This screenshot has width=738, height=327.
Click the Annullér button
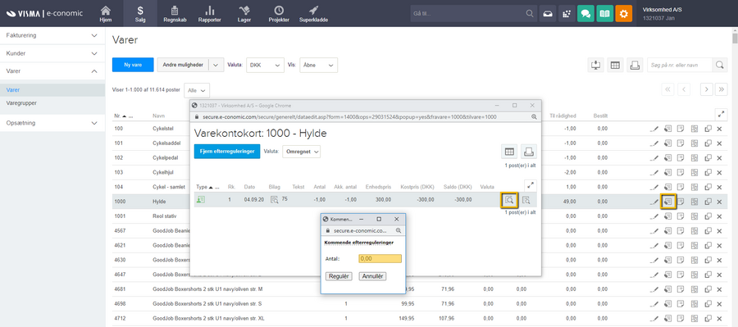[x=372, y=276]
